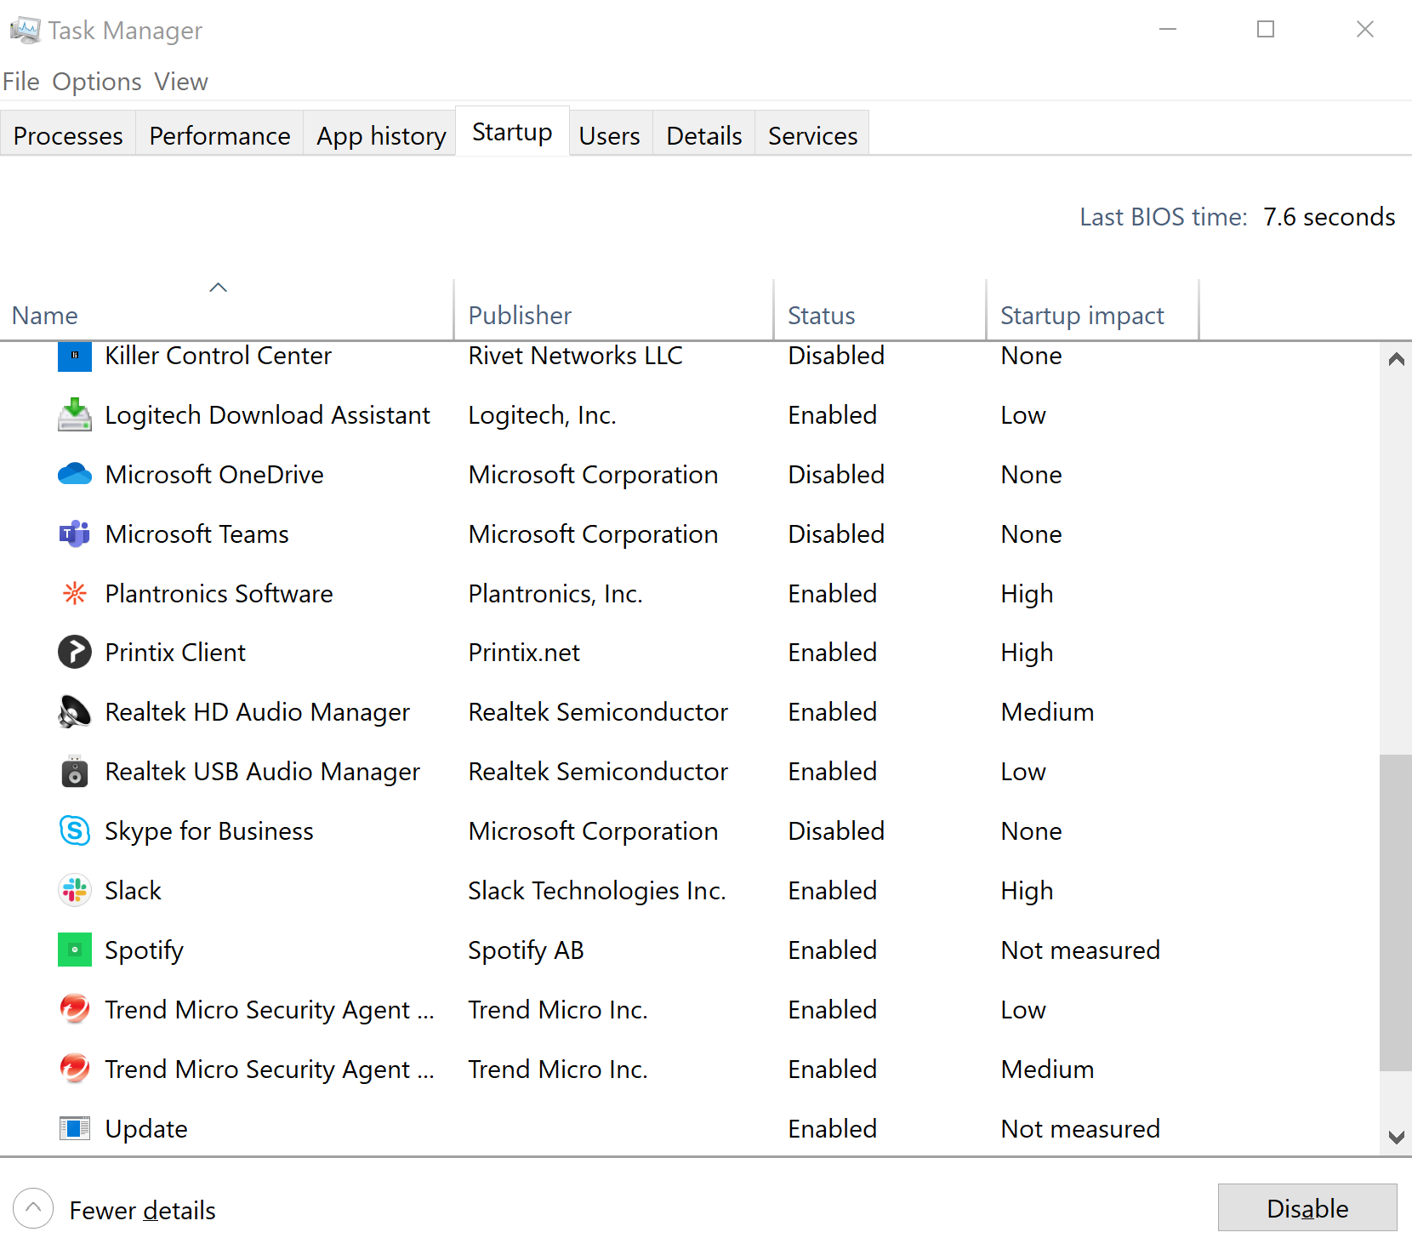Select the Slack entry name
This screenshot has height=1255, width=1412.
[x=133, y=891]
